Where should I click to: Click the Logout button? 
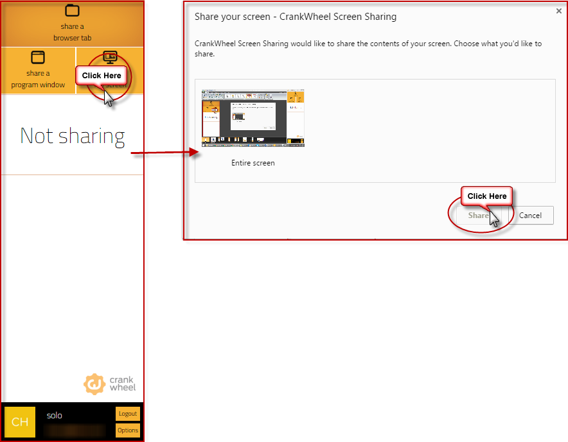(127, 413)
